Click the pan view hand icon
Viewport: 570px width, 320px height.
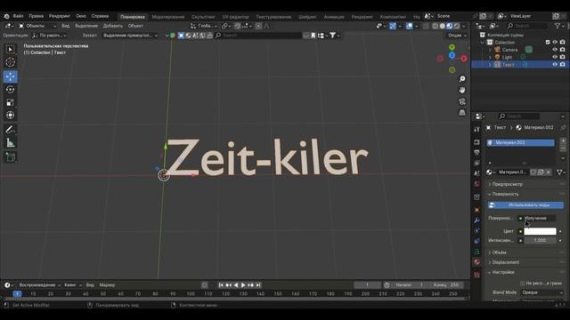coord(462,90)
